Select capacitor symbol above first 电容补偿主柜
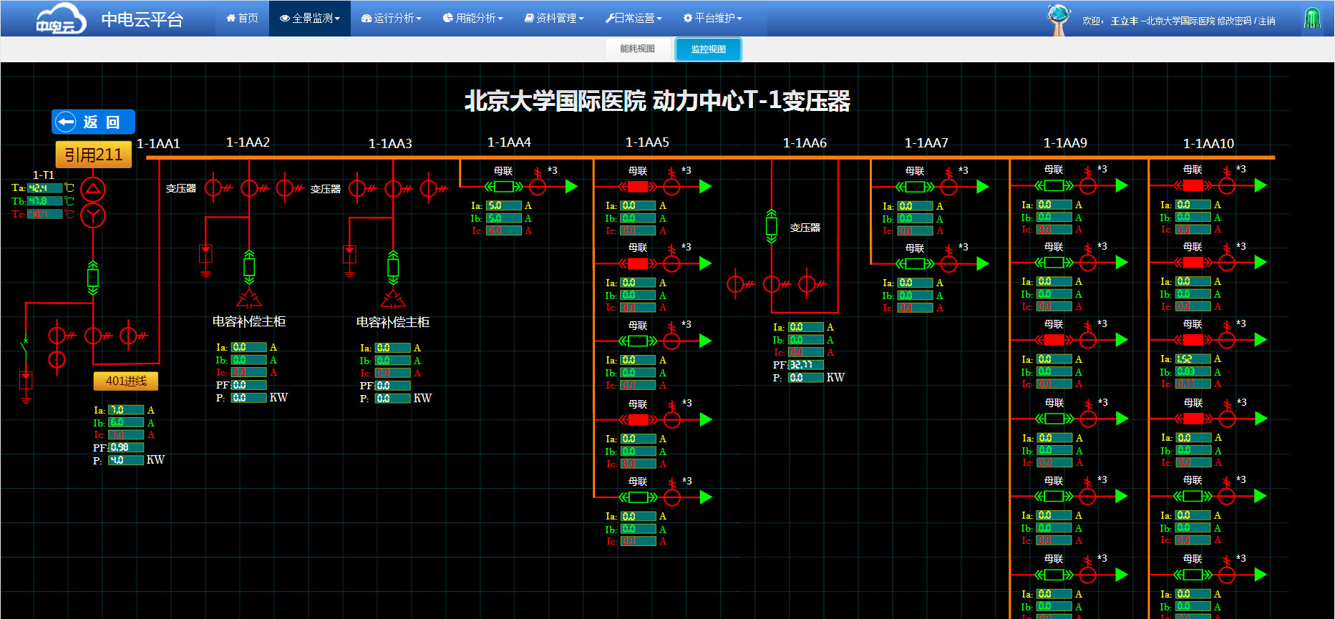Image resolution: width=1335 pixels, height=619 pixels. click(x=249, y=298)
